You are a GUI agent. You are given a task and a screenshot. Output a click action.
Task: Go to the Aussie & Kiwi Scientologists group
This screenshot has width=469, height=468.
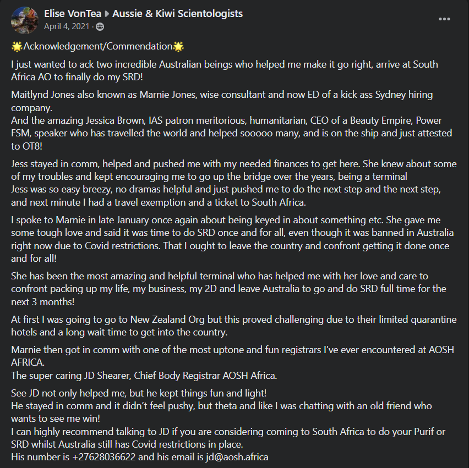click(177, 14)
